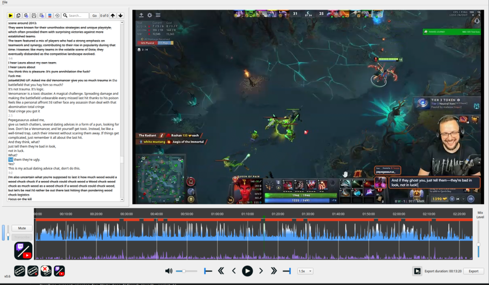This screenshot has width=489, height=285.
Task: Click the blue and red color bars icon
Action: 50,16
